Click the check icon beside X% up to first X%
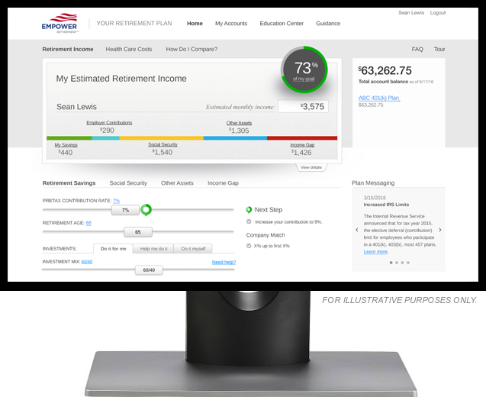The height and width of the screenshot is (397, 486). [249, 246]
